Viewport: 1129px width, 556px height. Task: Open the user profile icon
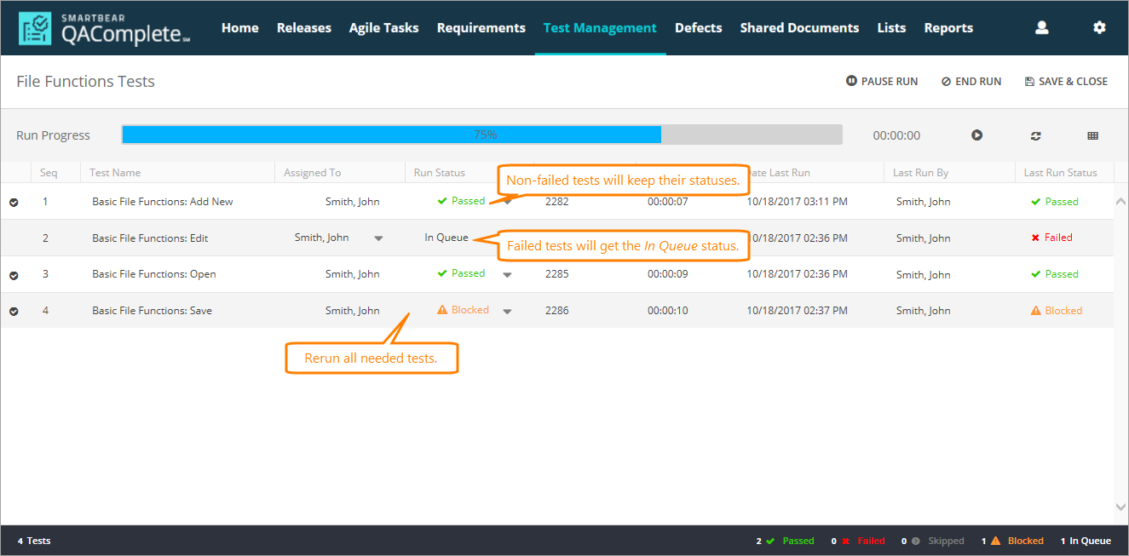pos(1041,28)
